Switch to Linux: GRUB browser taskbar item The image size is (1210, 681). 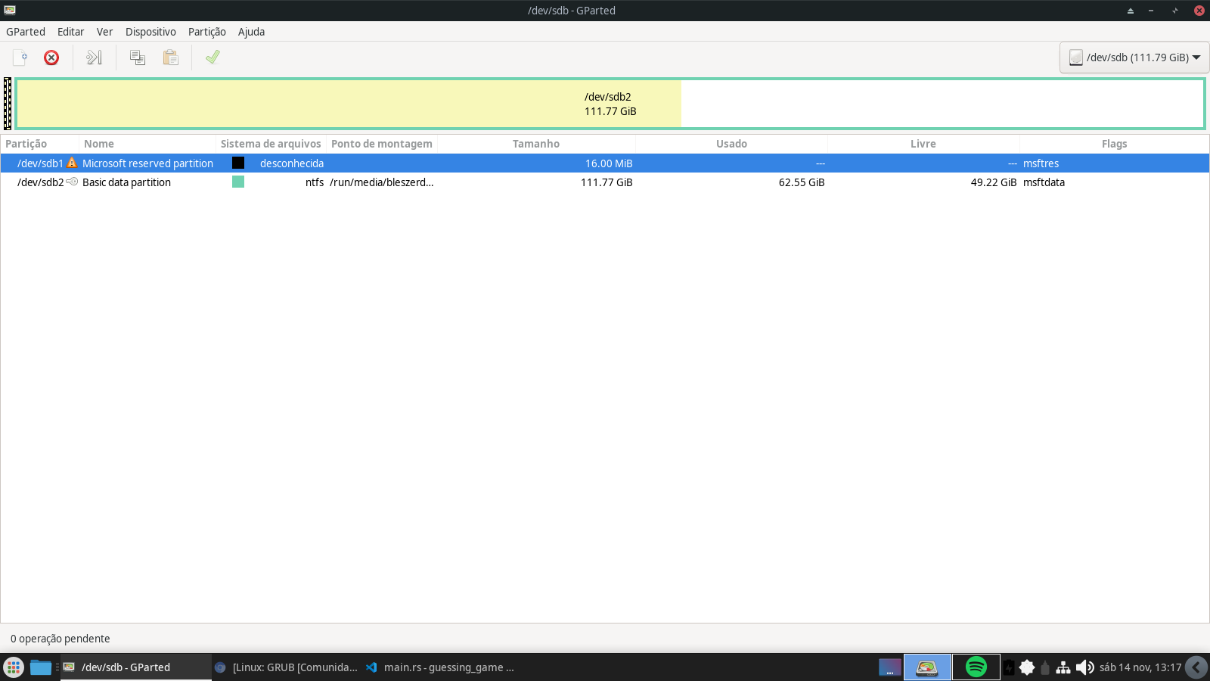[287, 667]
